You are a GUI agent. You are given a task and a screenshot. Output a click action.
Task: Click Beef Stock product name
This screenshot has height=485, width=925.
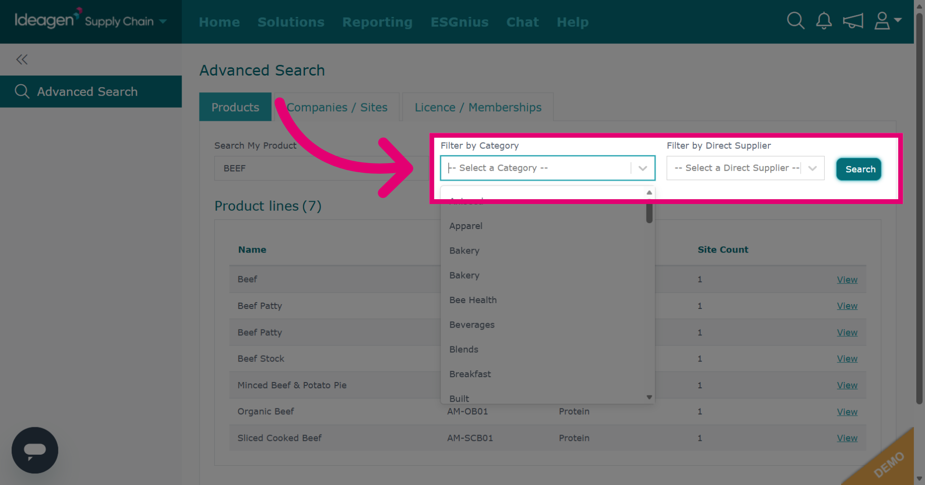[x=261, y=358]
